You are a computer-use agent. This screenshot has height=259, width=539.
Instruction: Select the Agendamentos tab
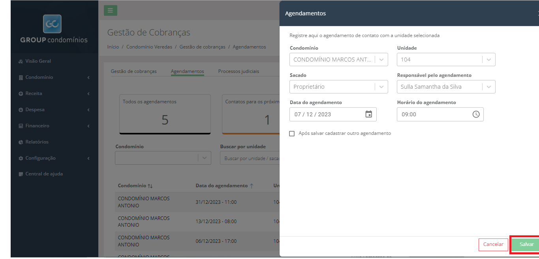tap(188, 71)
